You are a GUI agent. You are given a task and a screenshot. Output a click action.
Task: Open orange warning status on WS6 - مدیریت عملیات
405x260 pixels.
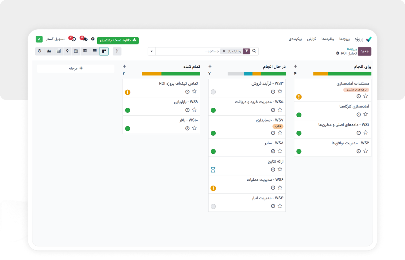(213, 188)
